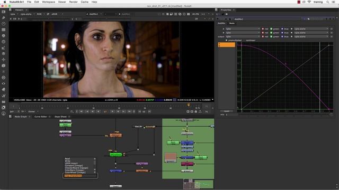The height and width of the screenshot is (190, 339).
Task: Click the reset button under curve list
Action: point(226,111)
